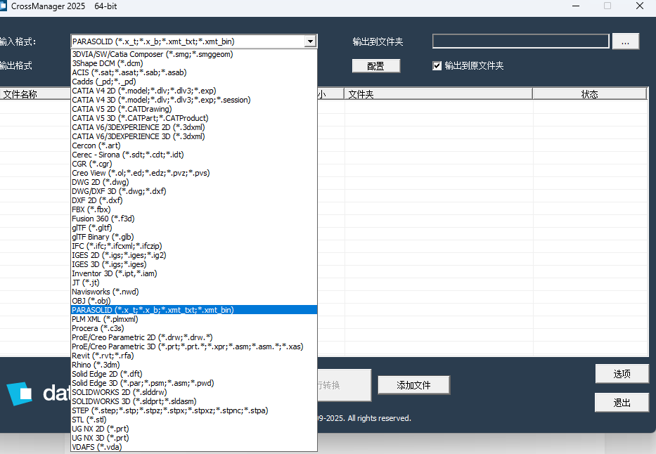Screen dimensions: 656x454
Task: Select STEP (*.step) format
Action: coord(194,410)
